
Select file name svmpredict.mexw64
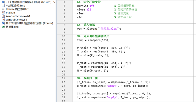point(18,16)
